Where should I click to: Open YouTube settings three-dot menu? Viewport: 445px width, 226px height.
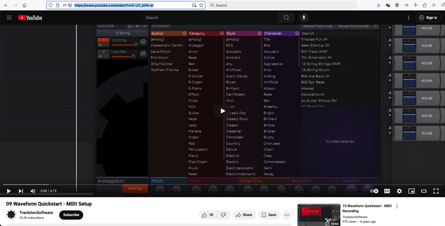point(409,18)
